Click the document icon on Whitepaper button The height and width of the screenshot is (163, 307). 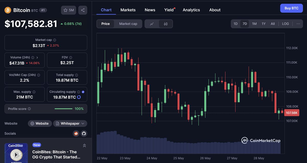coord(58,123)
